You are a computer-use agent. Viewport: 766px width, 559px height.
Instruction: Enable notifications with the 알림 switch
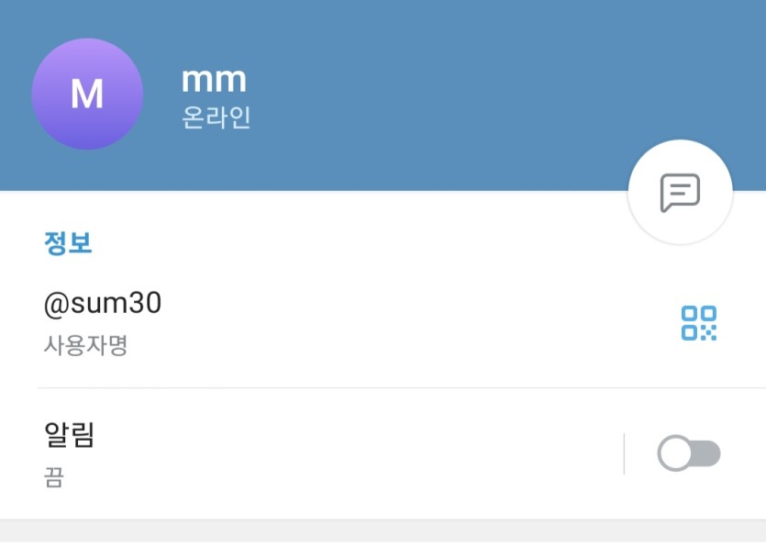pos(689,453)
